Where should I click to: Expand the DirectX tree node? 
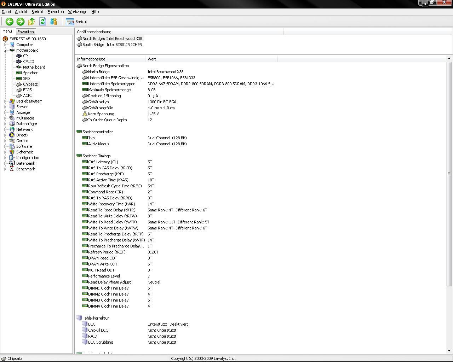5,135
